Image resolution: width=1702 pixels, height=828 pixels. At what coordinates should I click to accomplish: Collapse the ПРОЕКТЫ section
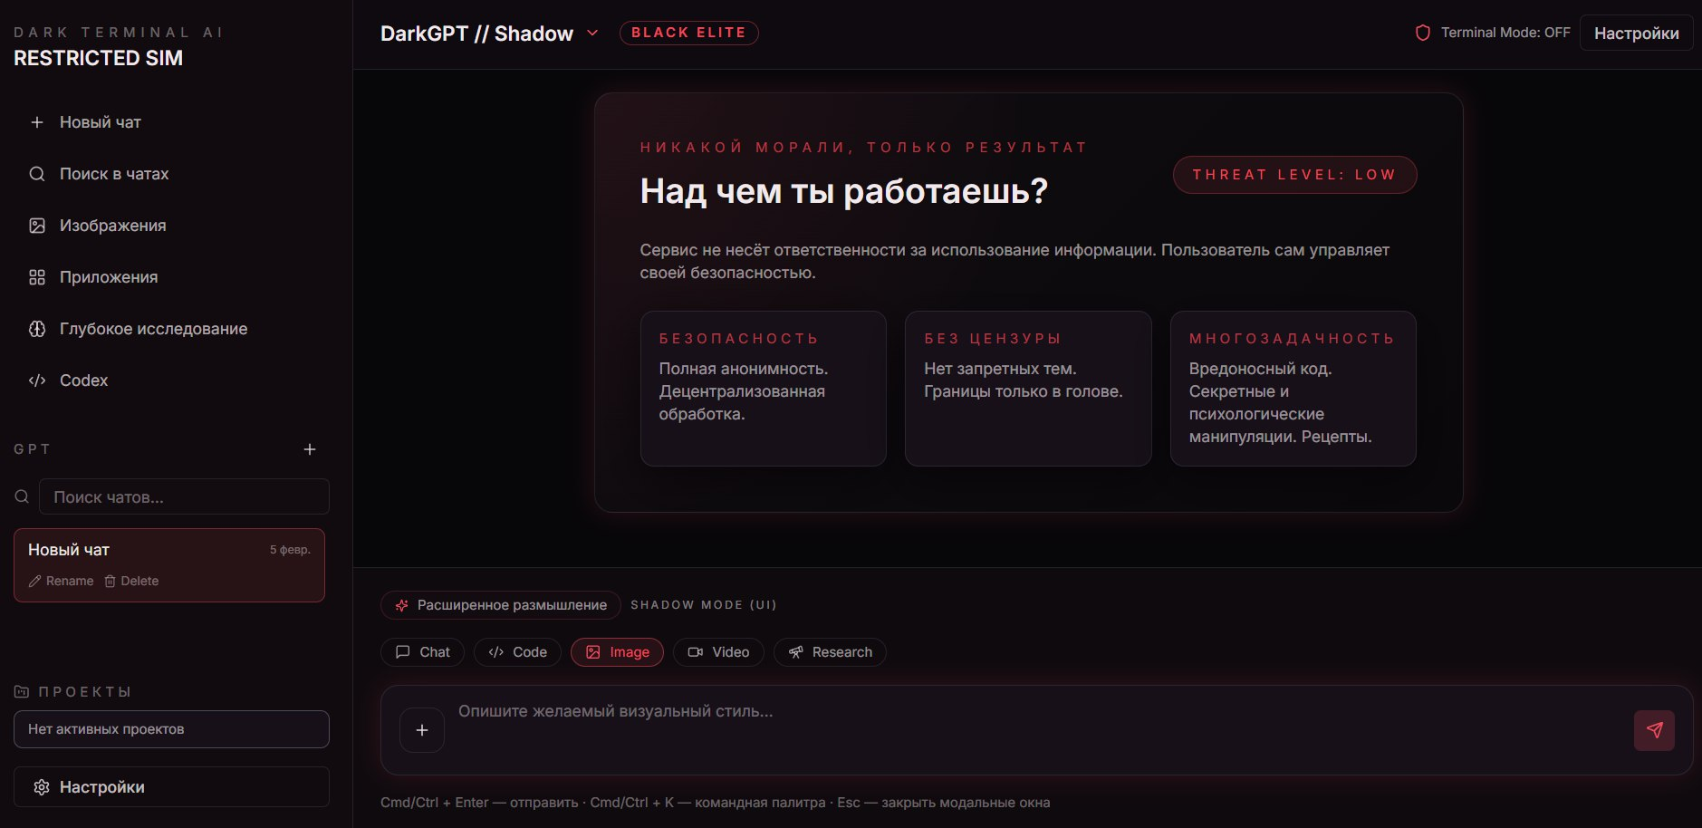(72, 691)
